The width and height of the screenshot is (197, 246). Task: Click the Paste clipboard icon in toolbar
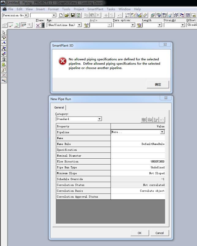pyautogui.click(x=92, y=15)
